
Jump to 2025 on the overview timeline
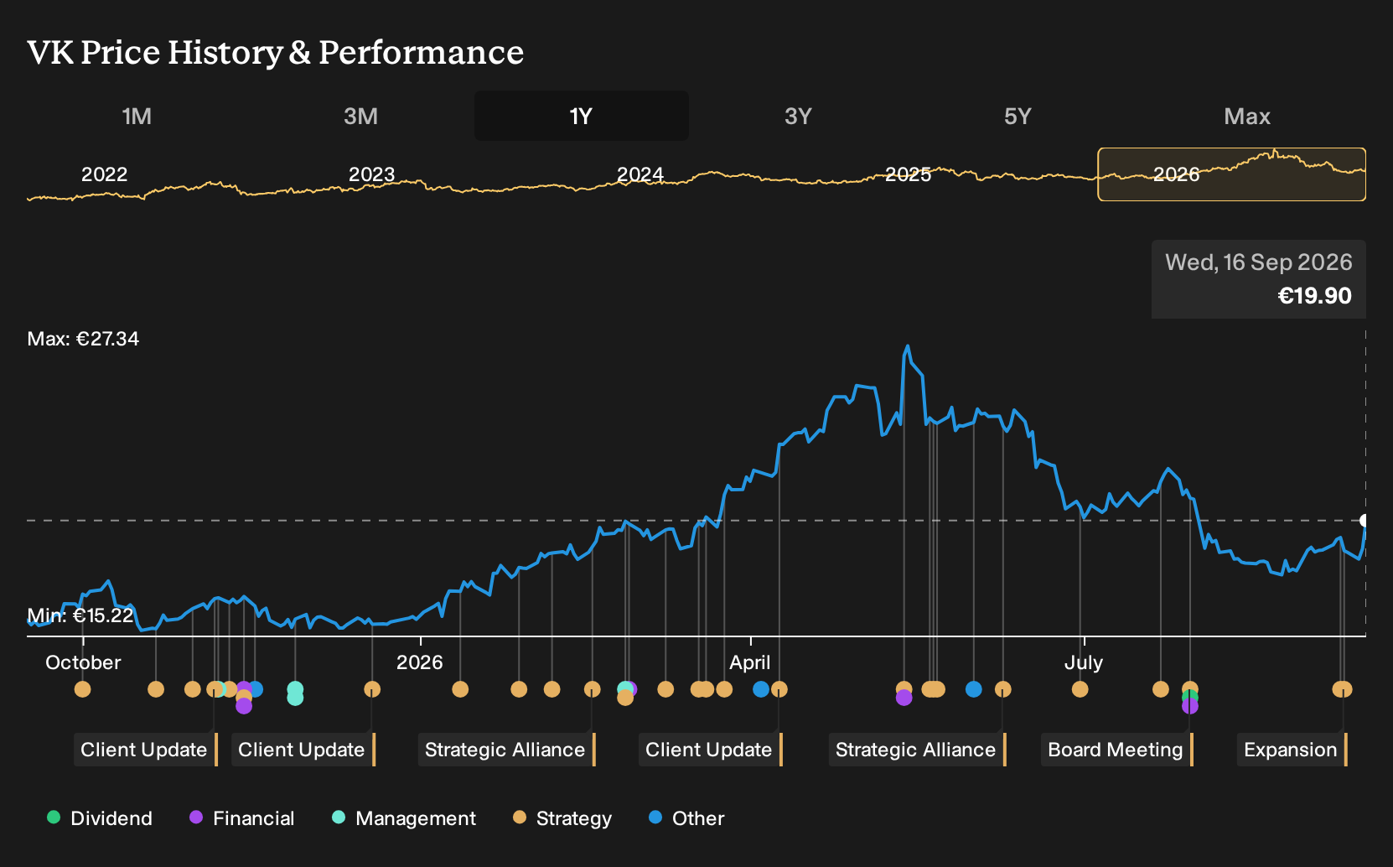(x=909, y=174)
